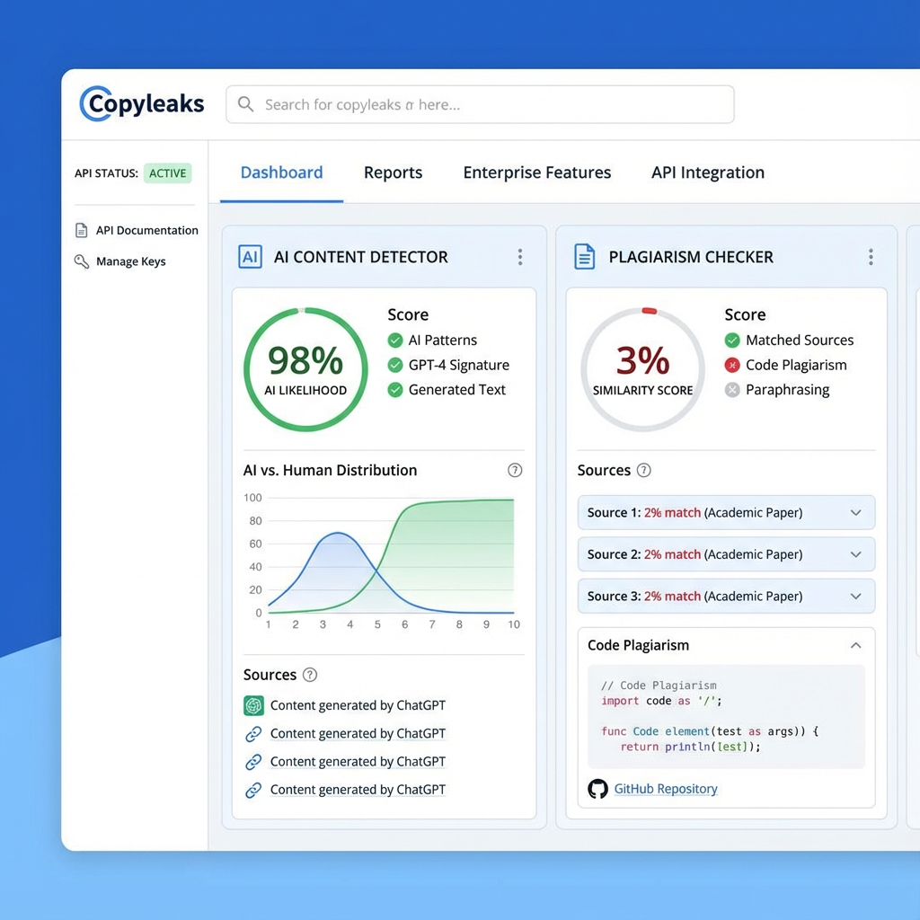The image size is (920, 920).
Task: Collapse the Code Plagiarism section
Action: (x=856, y=645)
